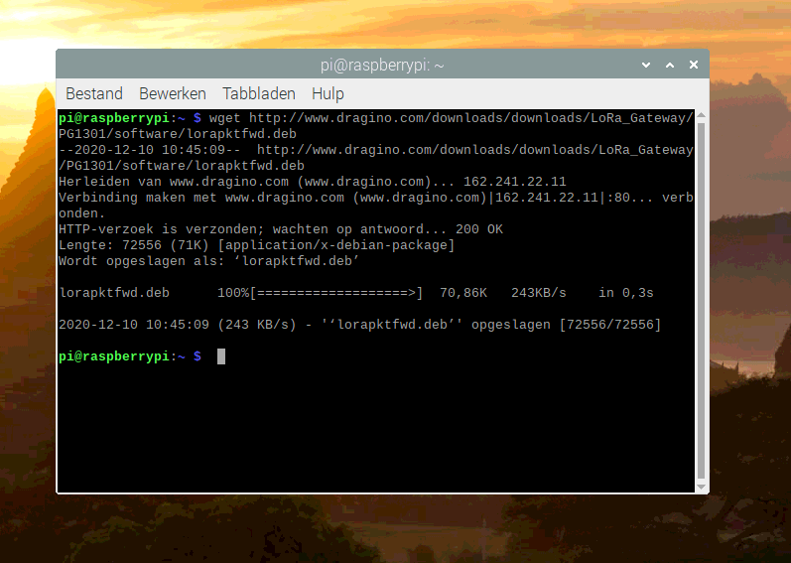791x563 pixels.
Task: Click the '200 OK' response text
Action: tap(479, 229)
